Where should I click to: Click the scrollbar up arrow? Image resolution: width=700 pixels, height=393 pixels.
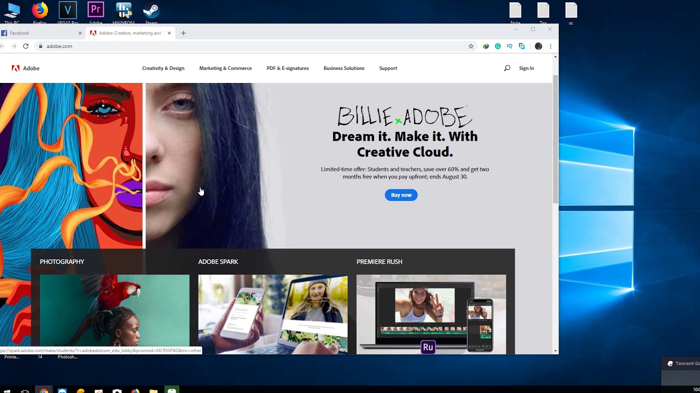(x=556, y=57)
